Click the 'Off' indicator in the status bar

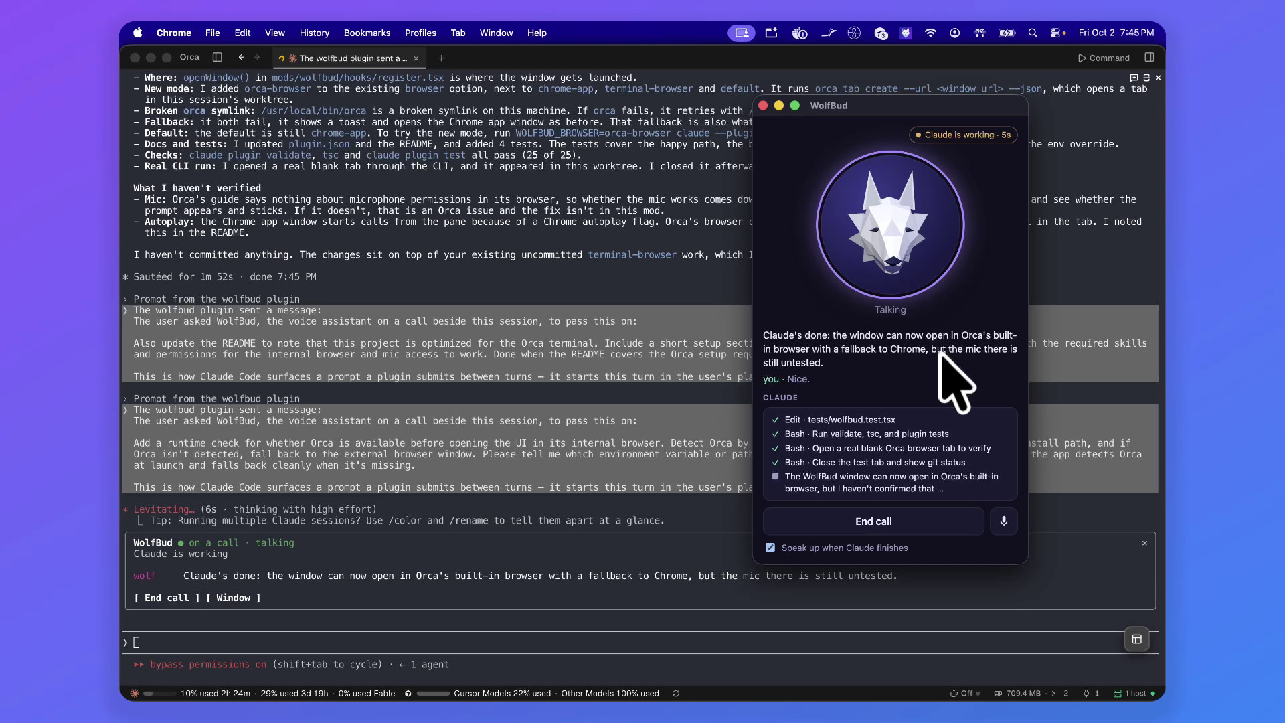point(965,694)
